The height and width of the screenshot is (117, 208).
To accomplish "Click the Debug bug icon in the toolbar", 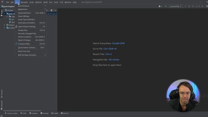I will pyautogui.click(x=189, y=6).
